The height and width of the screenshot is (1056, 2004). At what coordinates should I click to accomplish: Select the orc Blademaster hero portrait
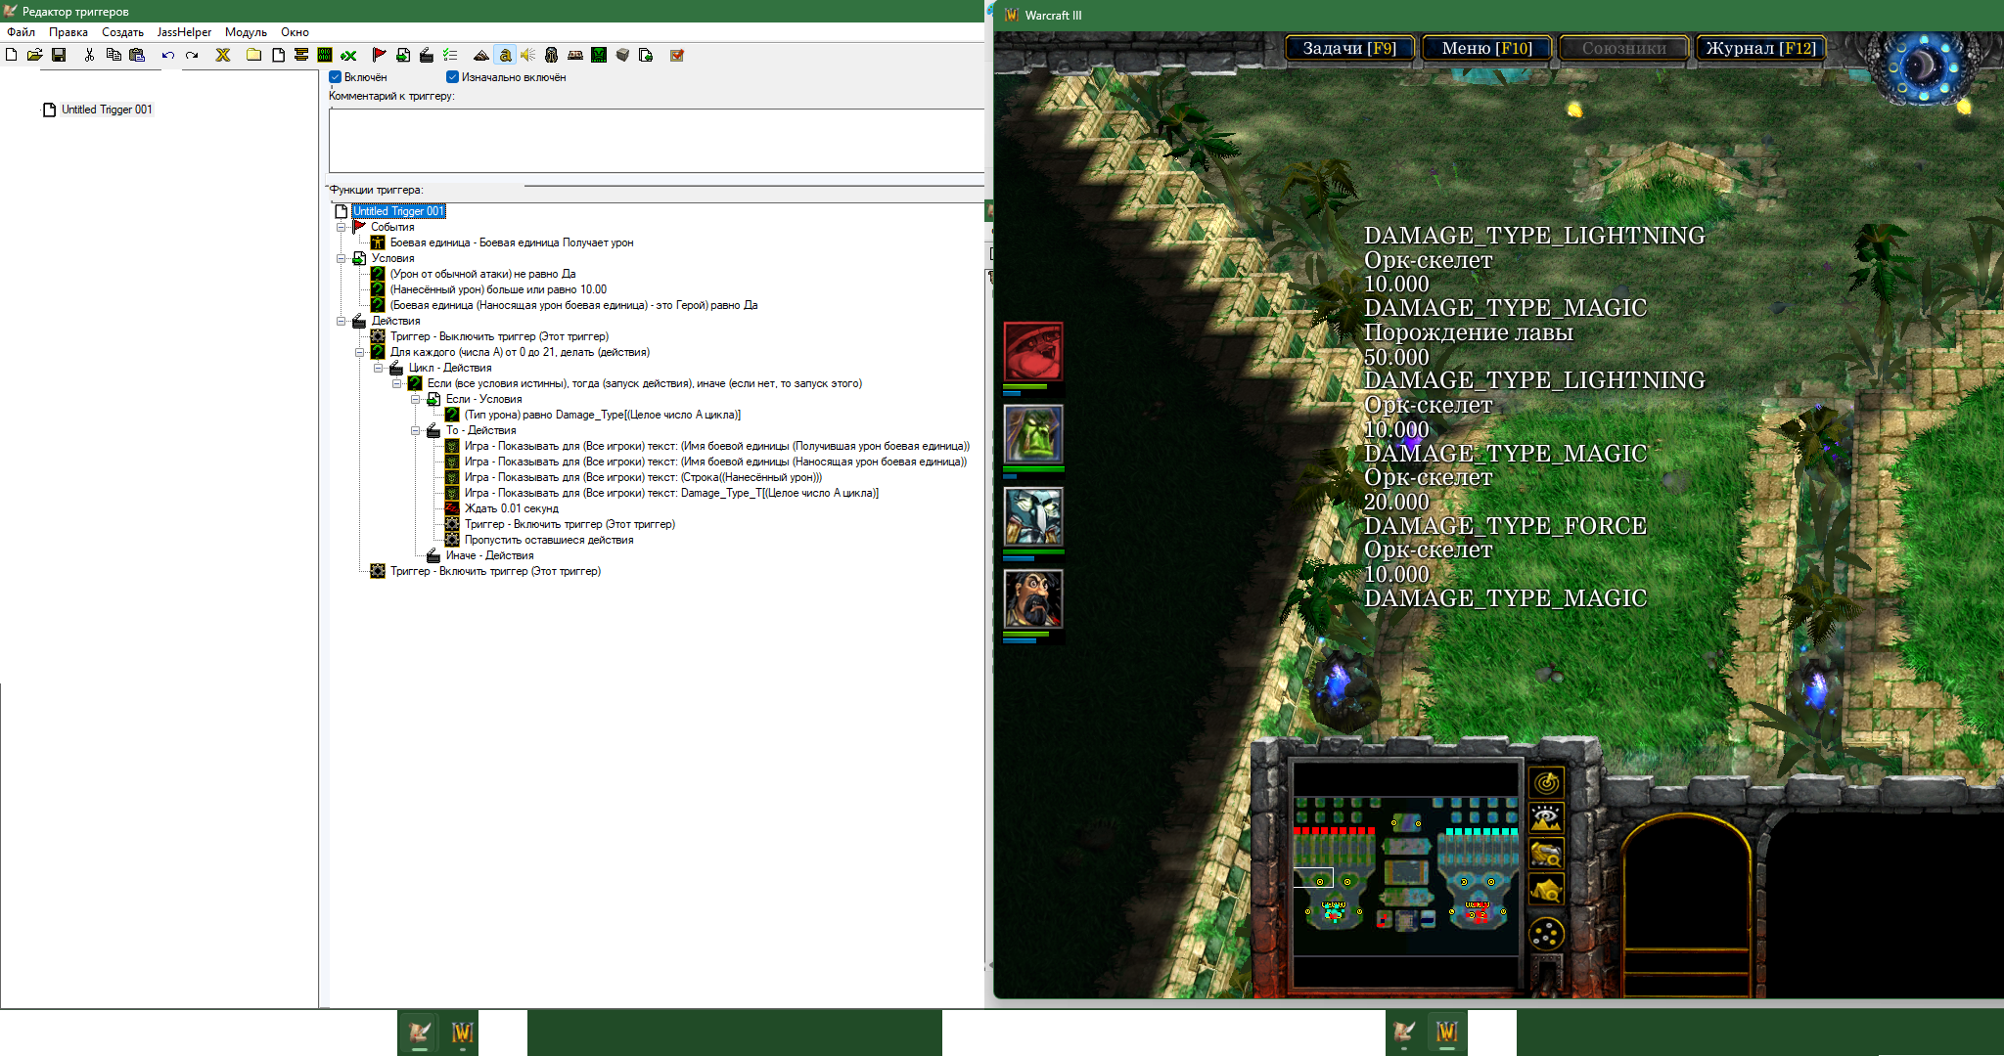[1032, 351]
